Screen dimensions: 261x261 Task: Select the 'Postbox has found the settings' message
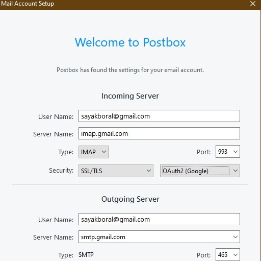click(x=130, y=70)
